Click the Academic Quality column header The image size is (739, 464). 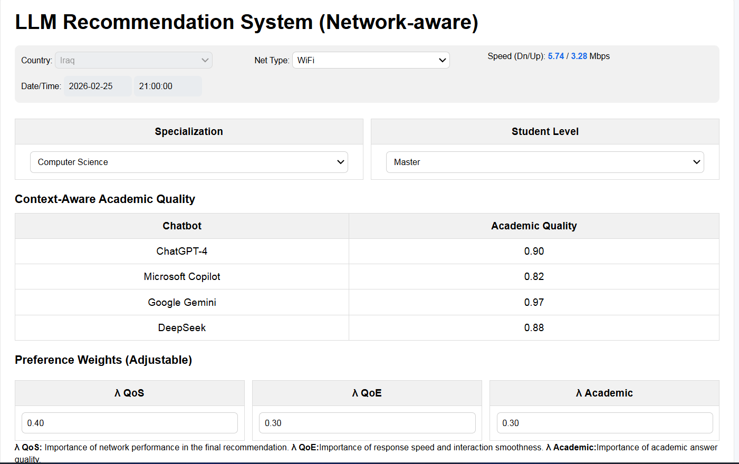pyautogui.click(x=534, y=226)
